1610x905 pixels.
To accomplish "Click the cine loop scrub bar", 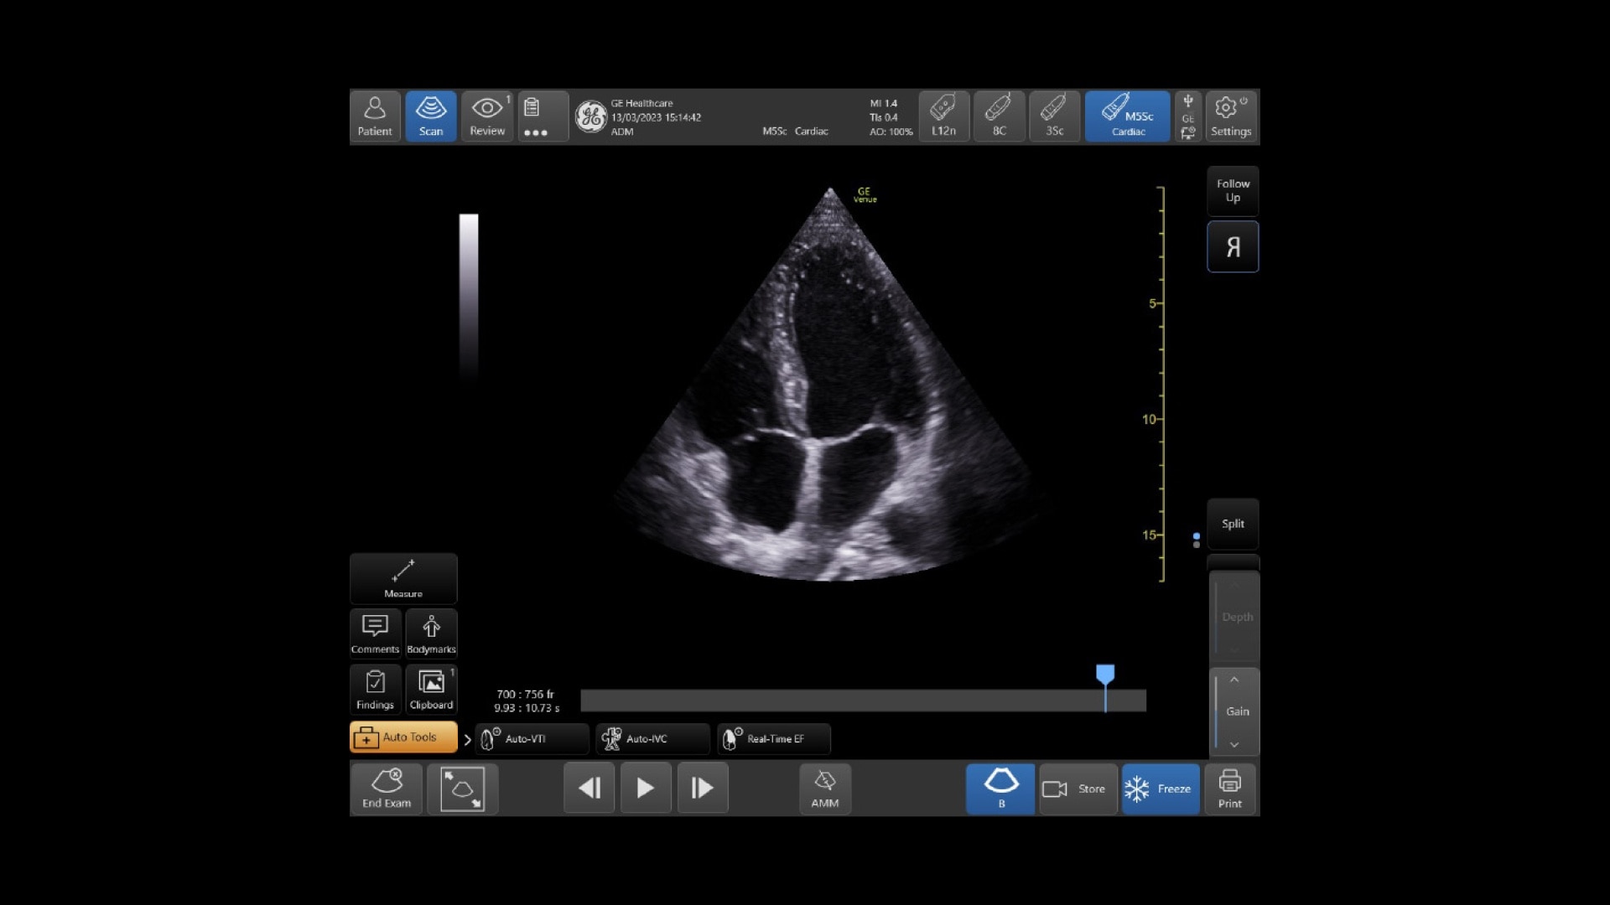I will (863, 701).
